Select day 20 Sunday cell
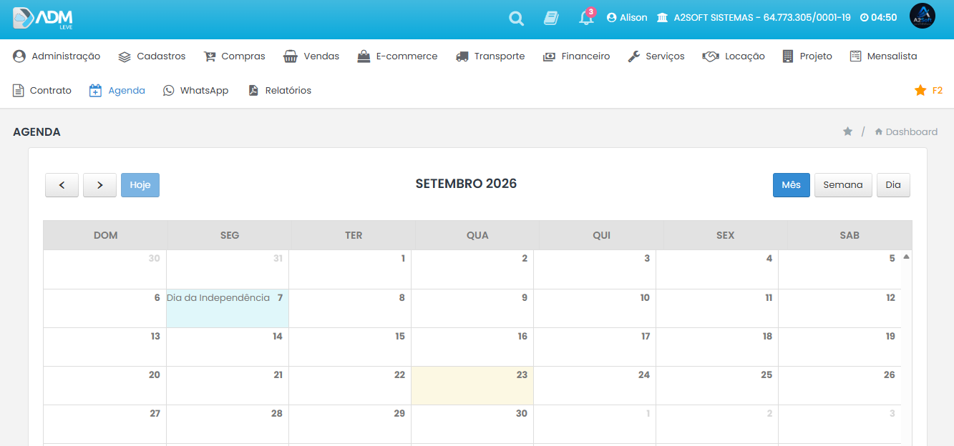954x446 pixels. click(x=104, y=386)
